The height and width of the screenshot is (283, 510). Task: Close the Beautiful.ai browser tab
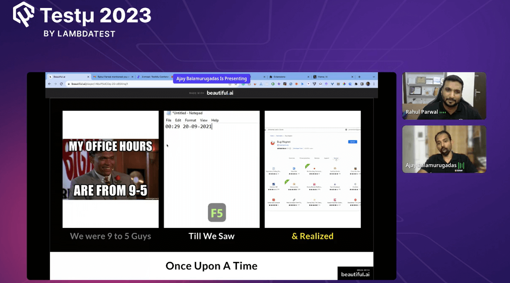pyautogui.click(x=88, y=77)
